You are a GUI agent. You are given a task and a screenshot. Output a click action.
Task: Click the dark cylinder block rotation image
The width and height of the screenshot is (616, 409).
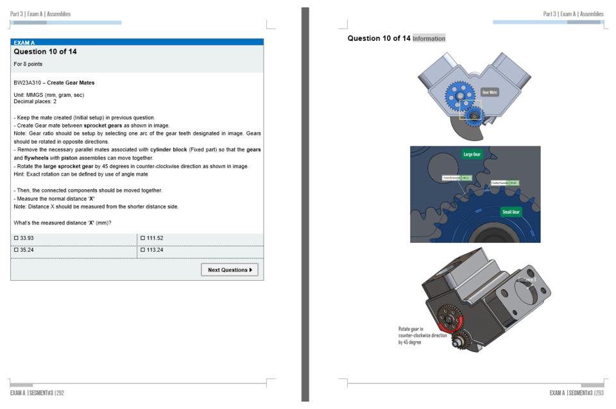click(486, 299)
